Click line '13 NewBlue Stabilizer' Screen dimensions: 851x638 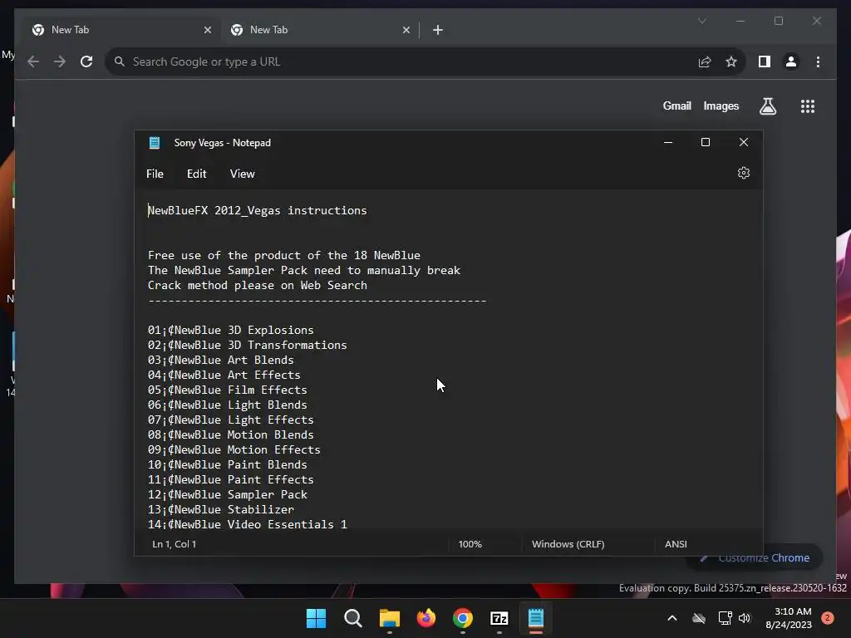point(221,509)
